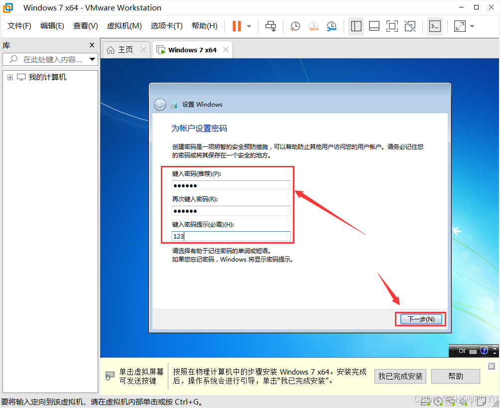Open the library search filter dropdown arrow
Viewport: 500px width, 408px height.
[93, 59]
